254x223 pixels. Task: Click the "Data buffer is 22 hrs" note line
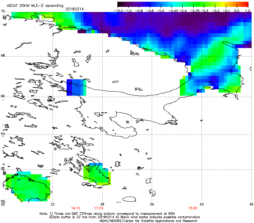pos(124,217)
